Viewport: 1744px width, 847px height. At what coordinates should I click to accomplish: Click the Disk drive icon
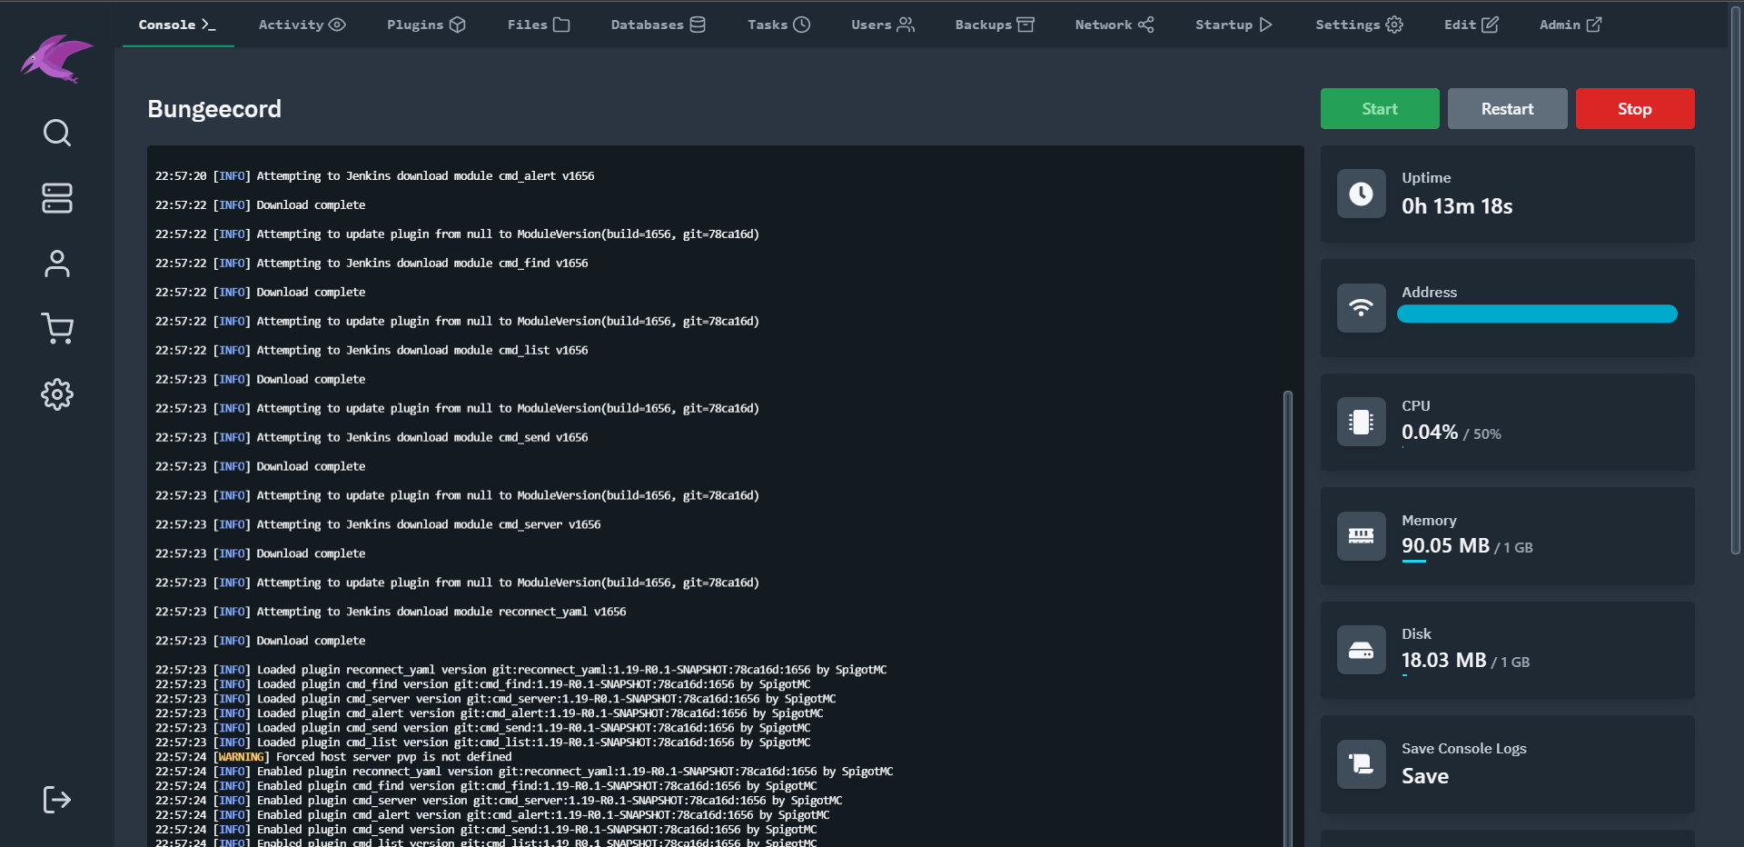coord(1360,650)
